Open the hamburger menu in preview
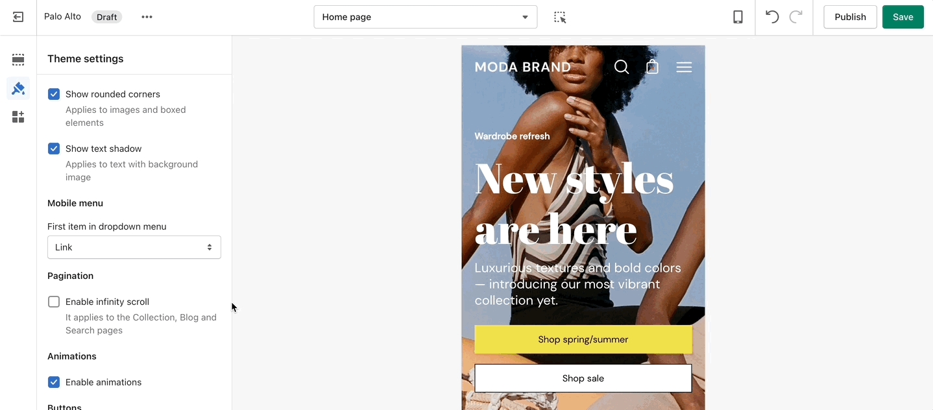 (684, 67)
